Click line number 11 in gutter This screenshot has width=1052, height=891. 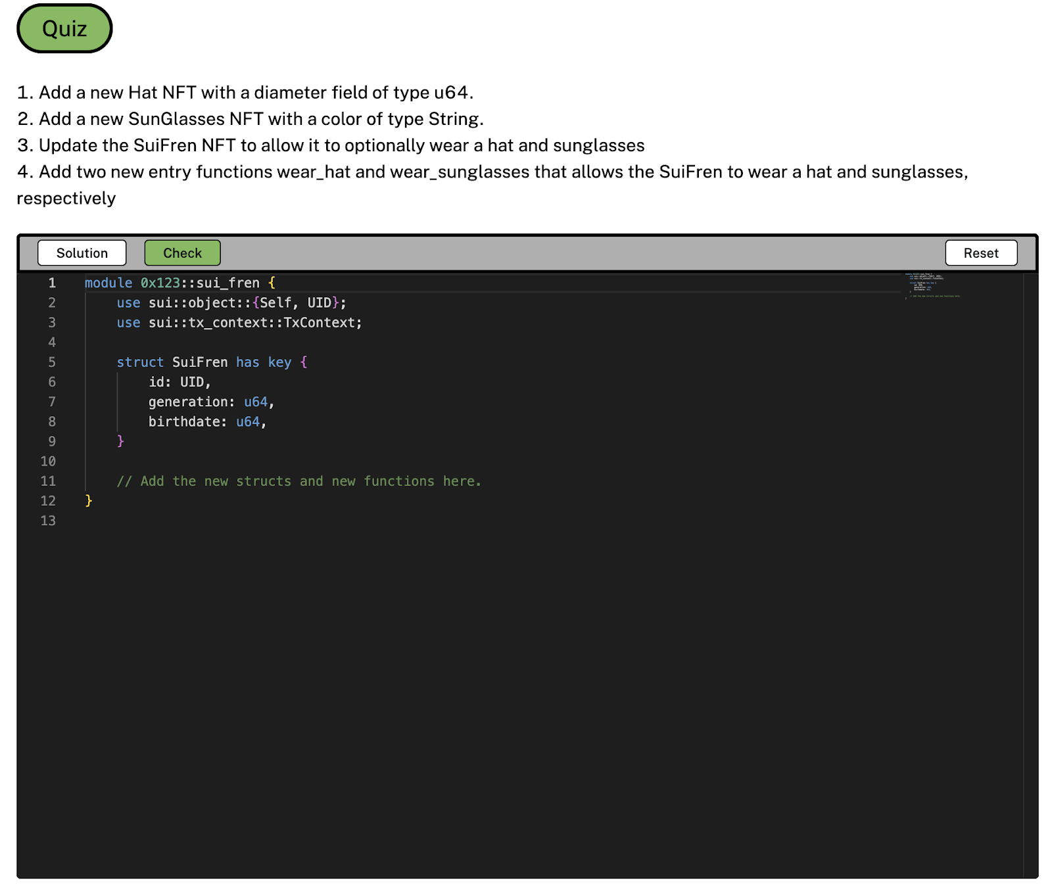pos(48,481)
